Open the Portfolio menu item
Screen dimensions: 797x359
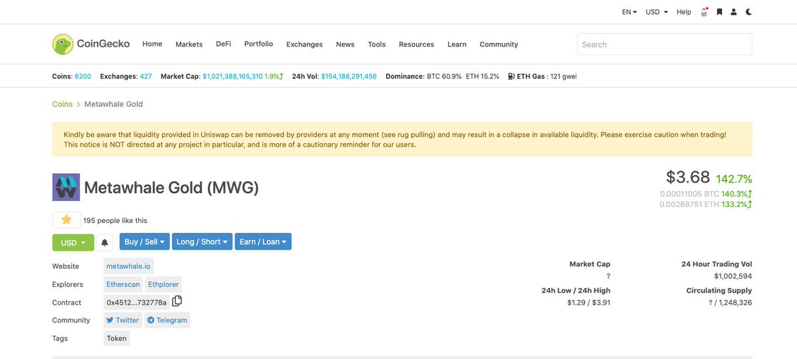(x=258, y=44)
